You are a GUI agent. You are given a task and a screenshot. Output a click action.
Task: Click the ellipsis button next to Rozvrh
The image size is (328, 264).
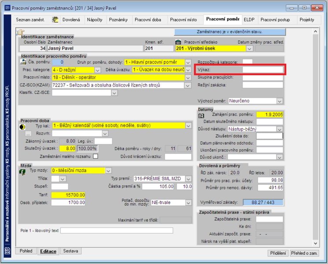coord(28,133)
